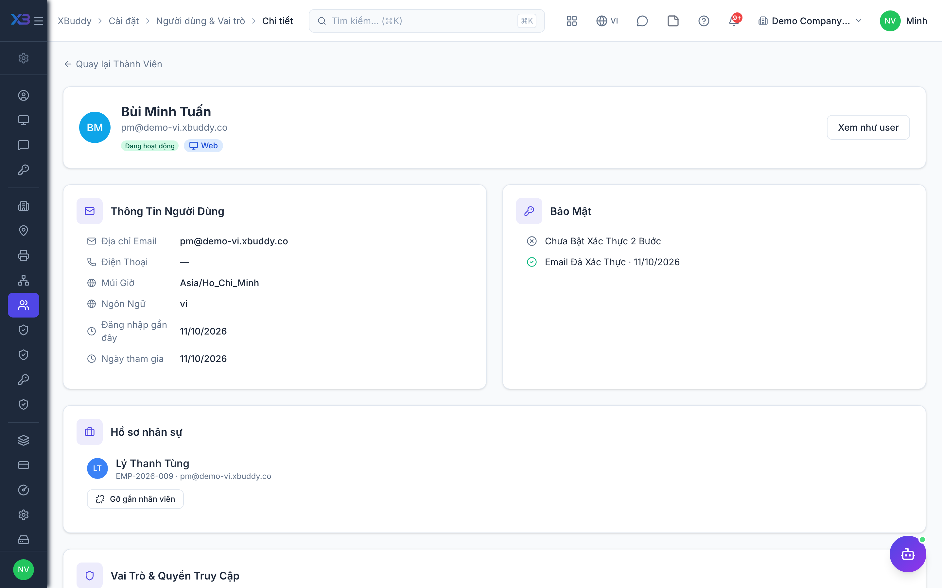Open the help question mark icon

pyautogui.click(x=704, y=21)
